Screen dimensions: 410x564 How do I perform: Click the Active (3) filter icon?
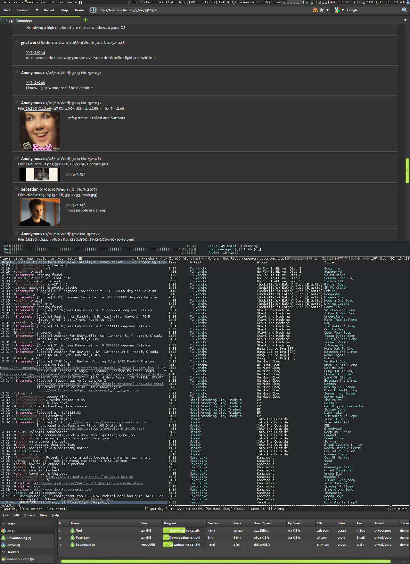(x=4, y=545)
